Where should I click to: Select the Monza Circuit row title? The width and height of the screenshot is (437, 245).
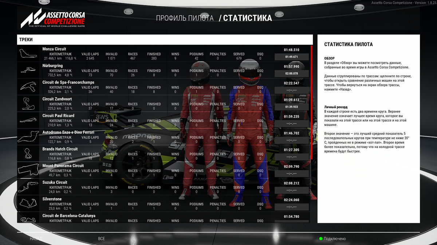[x=54, y=49]
